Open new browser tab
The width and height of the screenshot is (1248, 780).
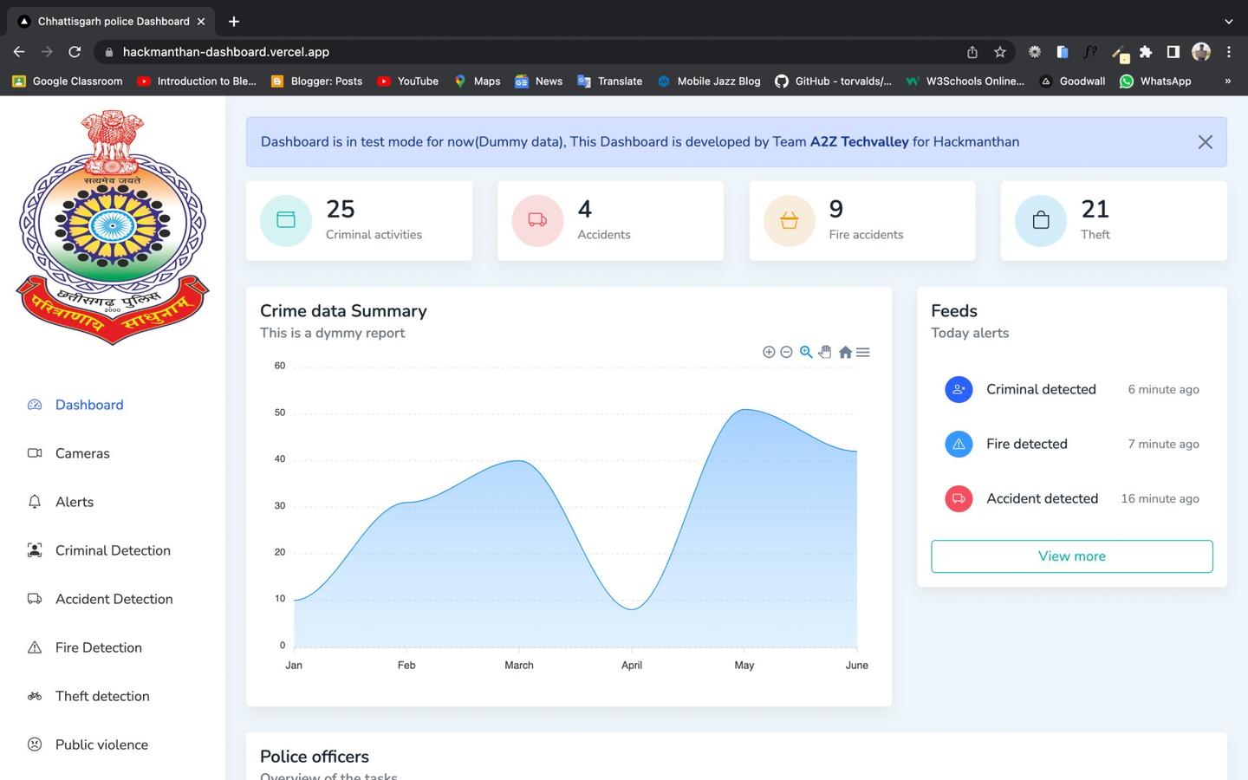pos(234,21)
